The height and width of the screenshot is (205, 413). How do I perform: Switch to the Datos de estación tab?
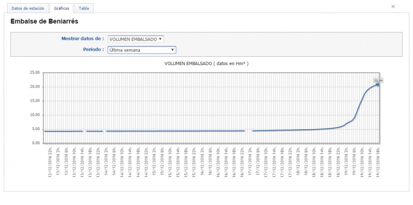28,8
